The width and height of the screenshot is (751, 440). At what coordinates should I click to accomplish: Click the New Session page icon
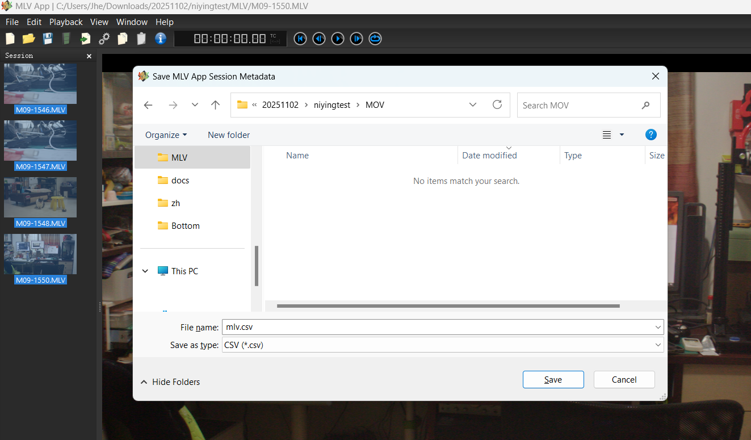[x=10, y=39]
